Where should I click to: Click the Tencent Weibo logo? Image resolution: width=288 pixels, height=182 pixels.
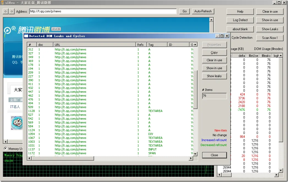tap(27, 30)
